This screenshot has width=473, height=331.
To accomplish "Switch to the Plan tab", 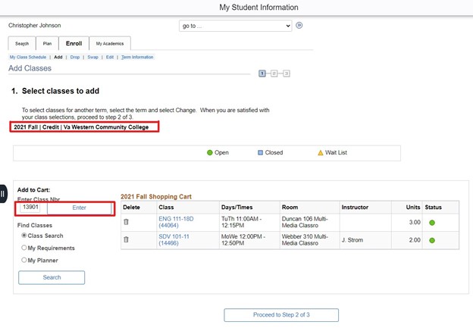I will click(x=46, y=43).
